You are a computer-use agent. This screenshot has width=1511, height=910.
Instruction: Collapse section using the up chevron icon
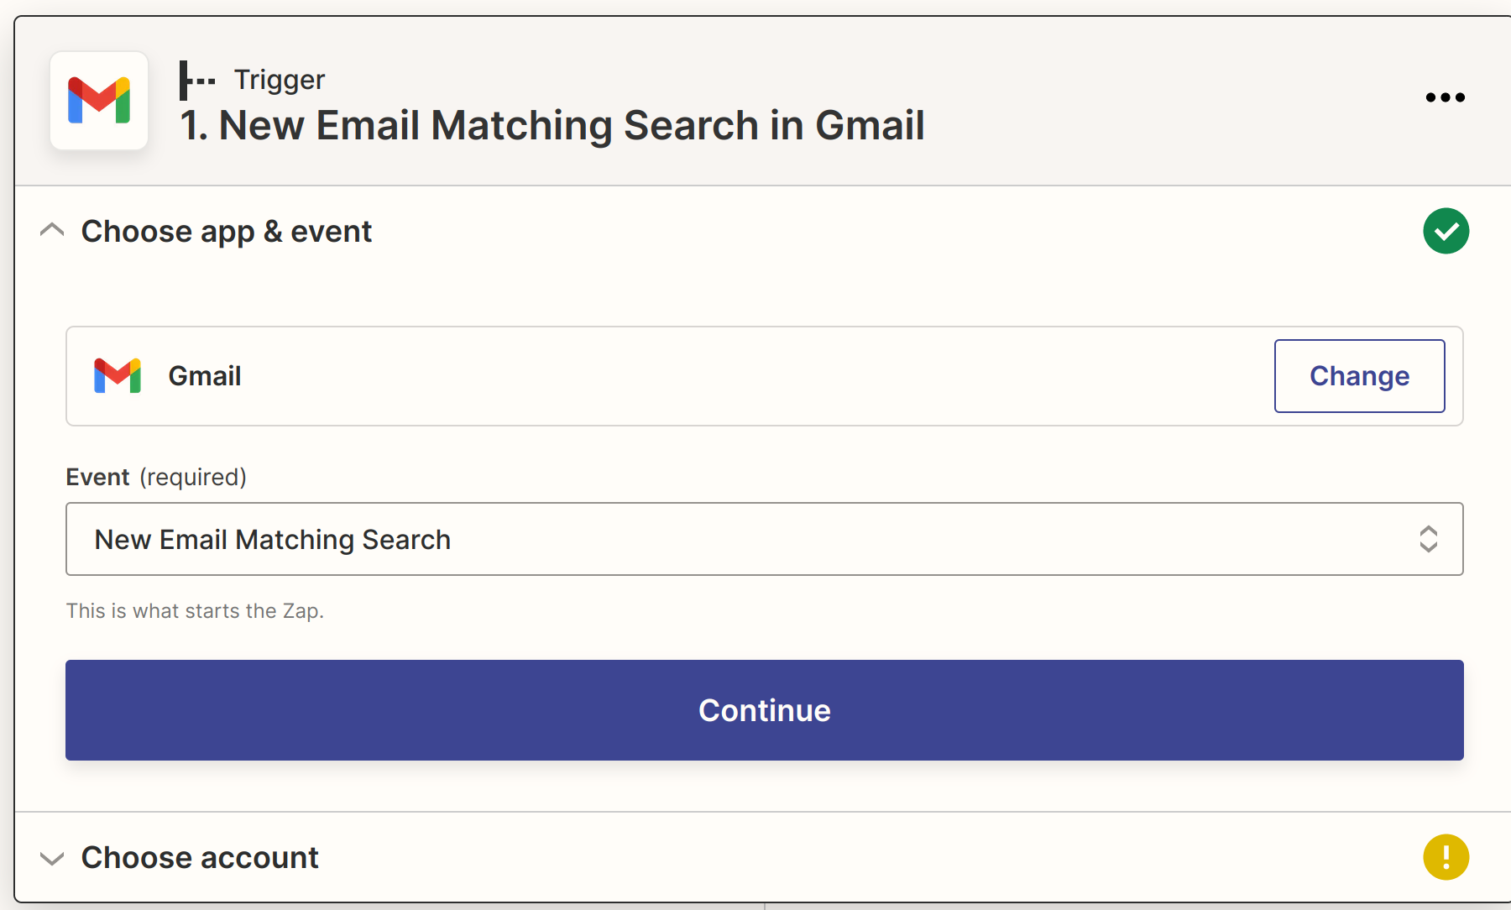52,230
